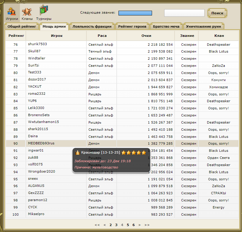Open the Лояльность фракции tab
The width and height of the screenshot is (242, 232).
click(x=92, y=26)
